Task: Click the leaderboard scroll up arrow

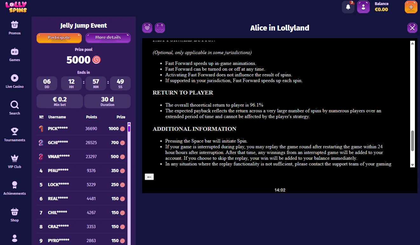Action: coord(129,123)
